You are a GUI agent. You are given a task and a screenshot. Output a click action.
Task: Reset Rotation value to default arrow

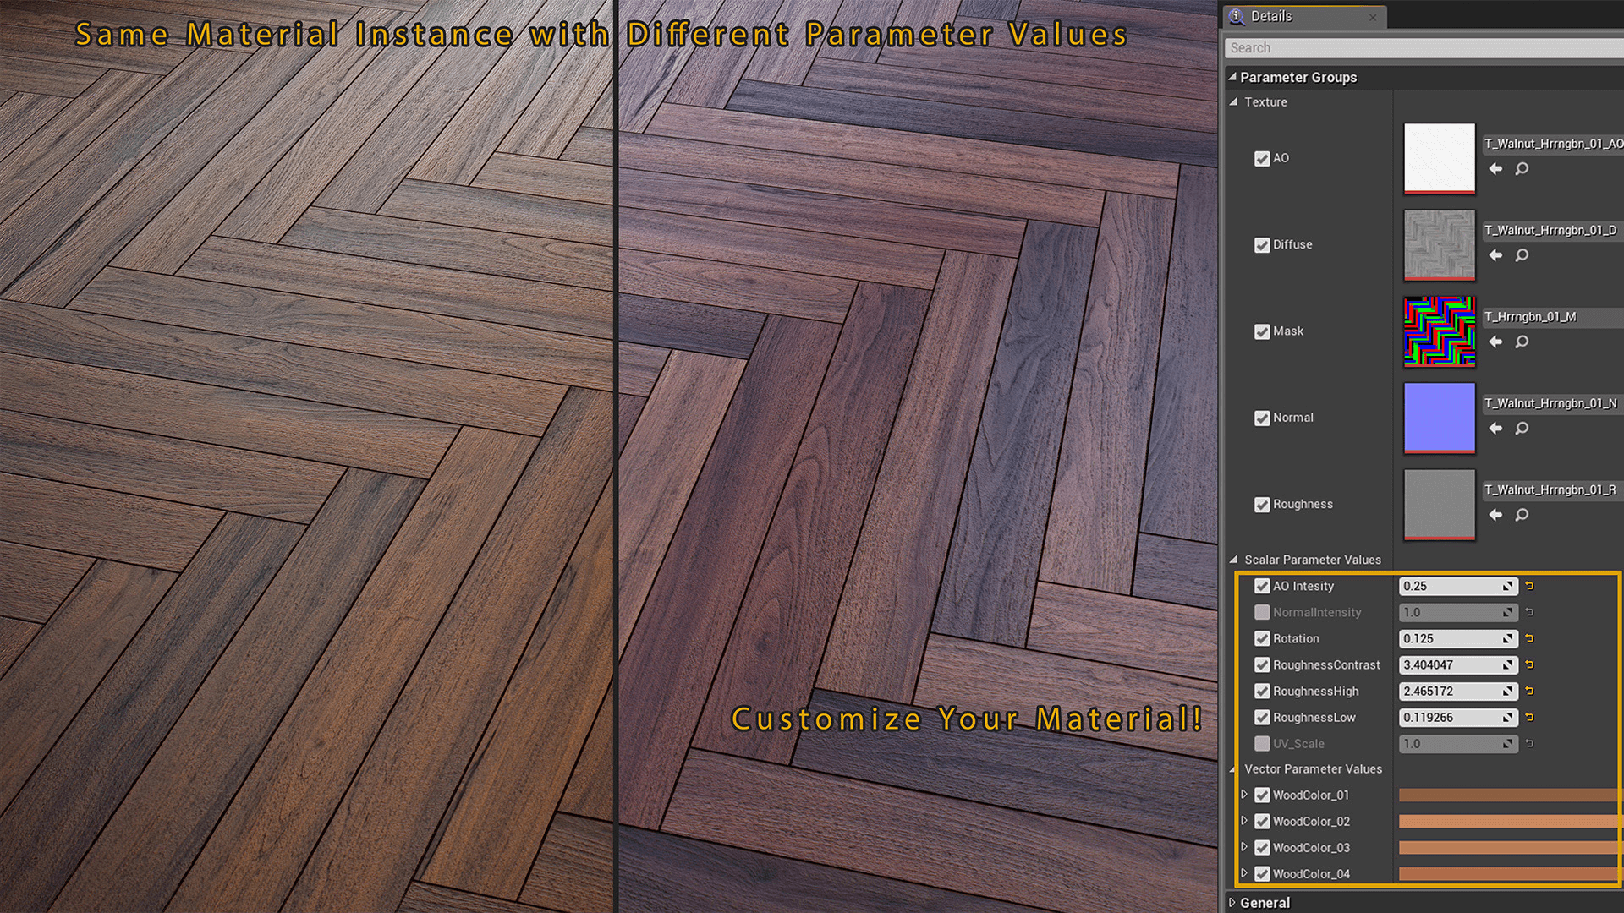coord(1529,638)
